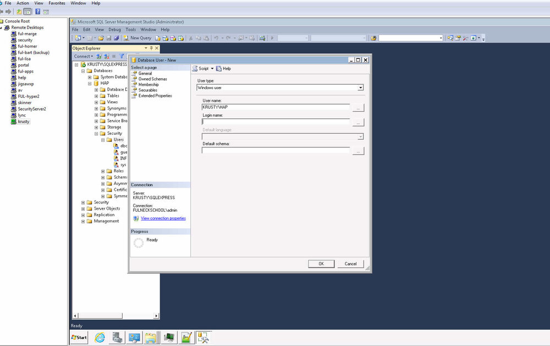550x346 pixels.
Task: Open the Action menu in MMC
Action: [23, 3]
